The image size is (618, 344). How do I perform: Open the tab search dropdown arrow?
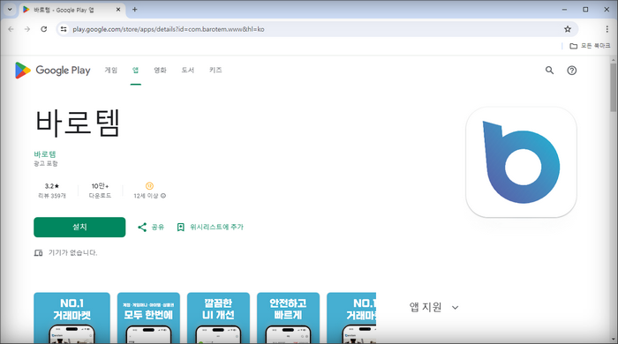[x=10, y=10]
